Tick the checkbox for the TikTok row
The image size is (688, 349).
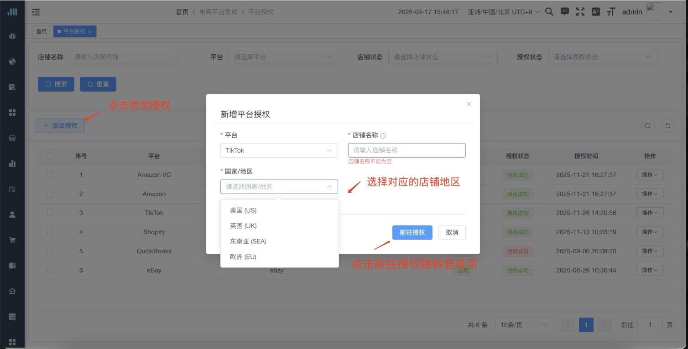[x=50, y=213]
